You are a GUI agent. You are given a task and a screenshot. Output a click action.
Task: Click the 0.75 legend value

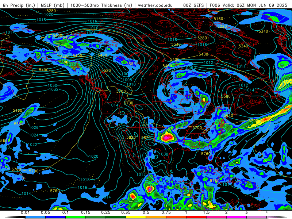pos(166,212)
